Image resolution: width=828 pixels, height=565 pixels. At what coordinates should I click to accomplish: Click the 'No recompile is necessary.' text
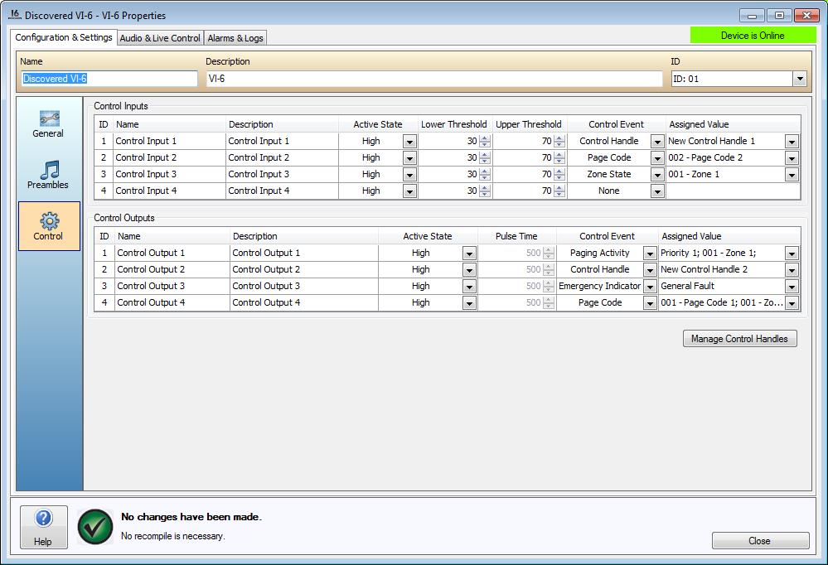[x=173, y=536]
